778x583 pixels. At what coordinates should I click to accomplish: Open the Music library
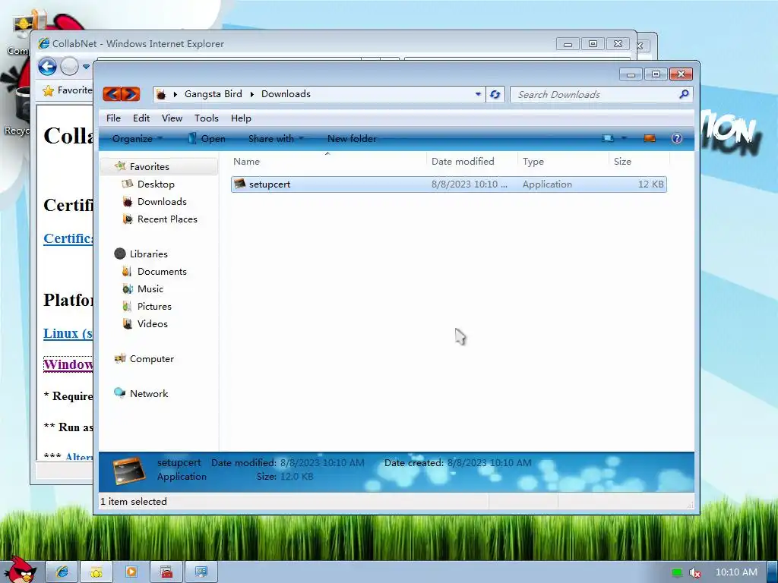tap(150, 289)
